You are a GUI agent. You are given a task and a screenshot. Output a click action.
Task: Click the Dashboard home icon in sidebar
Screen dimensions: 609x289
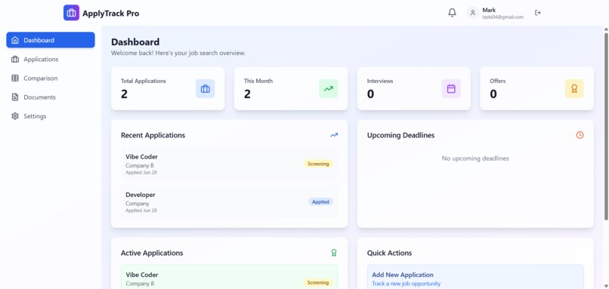point(15,40)
